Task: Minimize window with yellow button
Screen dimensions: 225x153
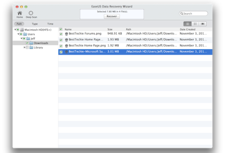Action: (x=21, y=7)
